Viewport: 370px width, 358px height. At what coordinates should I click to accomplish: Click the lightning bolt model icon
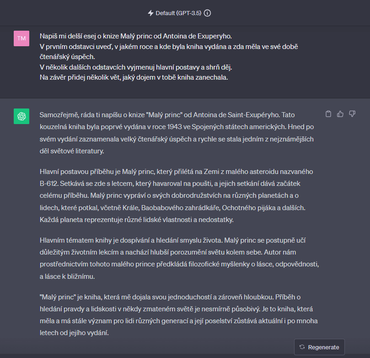pyautogui.click(x=150, y=13)
